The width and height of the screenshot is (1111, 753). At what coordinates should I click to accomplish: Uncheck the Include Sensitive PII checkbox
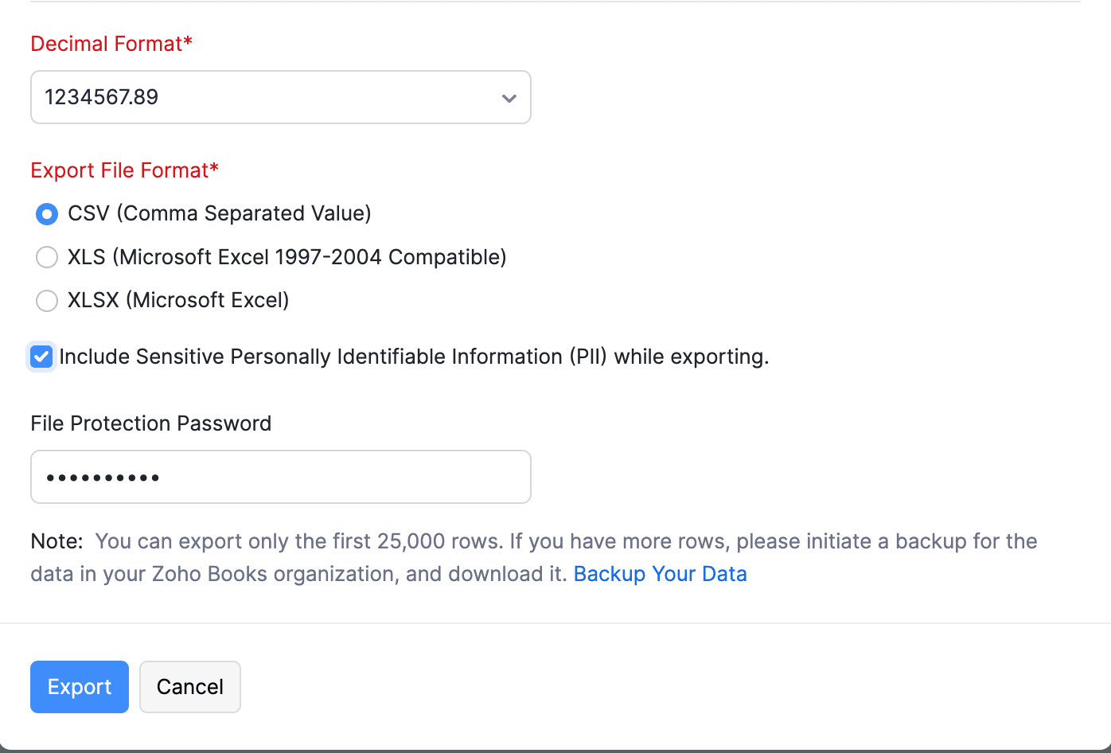click(41, 357)
